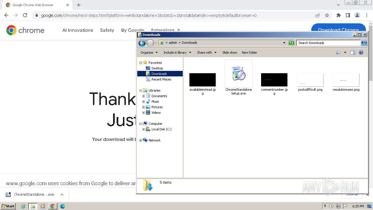The image size is (373, 210).
Task: Open the Chrome profile avatar
Action: pyautogui.click(x=357, y=15)
